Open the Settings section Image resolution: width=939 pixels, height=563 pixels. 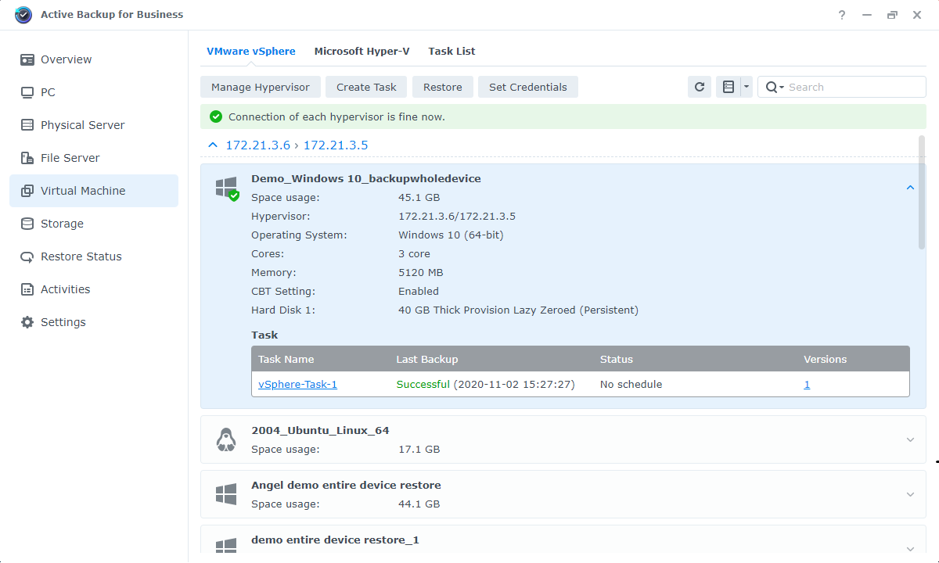63,322
